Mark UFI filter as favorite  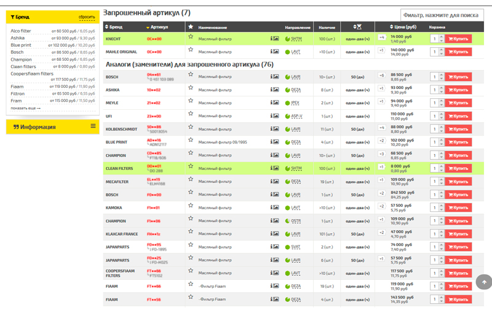(x=191, y=114)
